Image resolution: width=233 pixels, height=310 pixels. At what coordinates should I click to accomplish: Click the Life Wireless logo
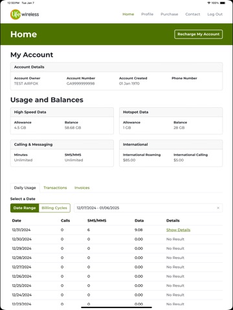pyautogui.click(x=25, y=14)
